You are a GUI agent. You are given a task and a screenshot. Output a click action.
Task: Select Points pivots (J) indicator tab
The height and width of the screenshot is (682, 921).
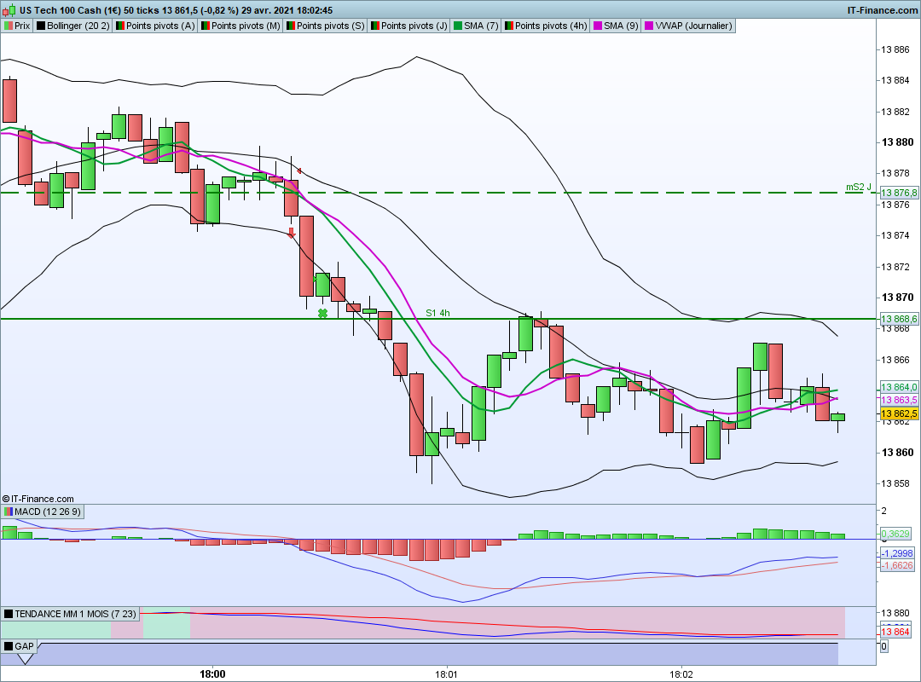pos(409,26)
